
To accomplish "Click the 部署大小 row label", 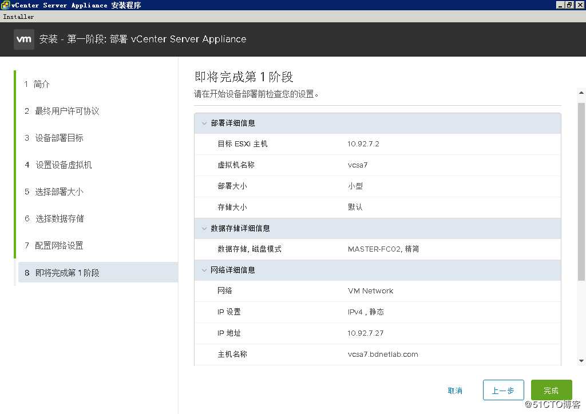I will pyautogui.click(x=232, y=186).
